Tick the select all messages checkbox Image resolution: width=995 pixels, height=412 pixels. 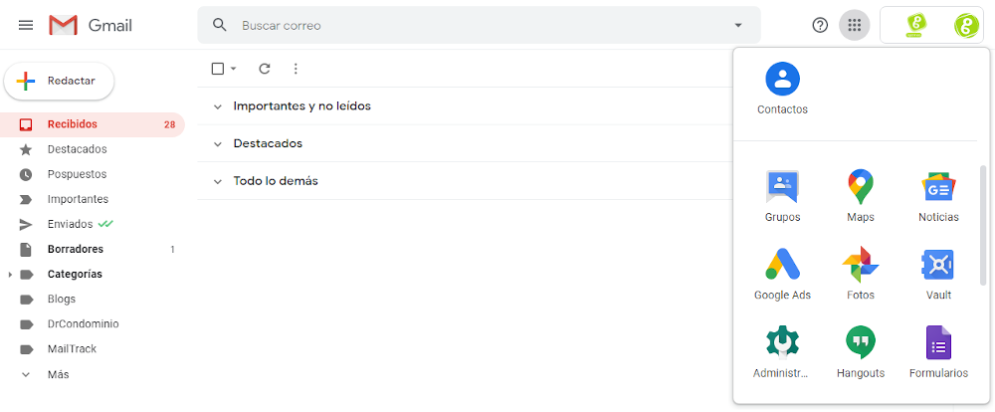coord(218,69)
